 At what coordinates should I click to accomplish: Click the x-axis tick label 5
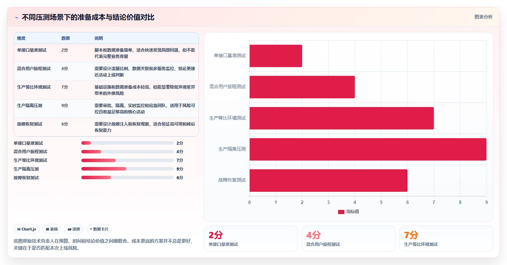381,202
